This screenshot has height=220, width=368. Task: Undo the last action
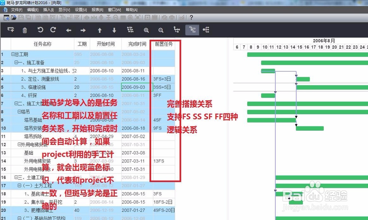click(x=40, y=30)
